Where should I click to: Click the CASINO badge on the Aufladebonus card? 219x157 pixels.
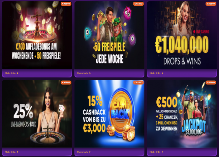click(66, 4)
